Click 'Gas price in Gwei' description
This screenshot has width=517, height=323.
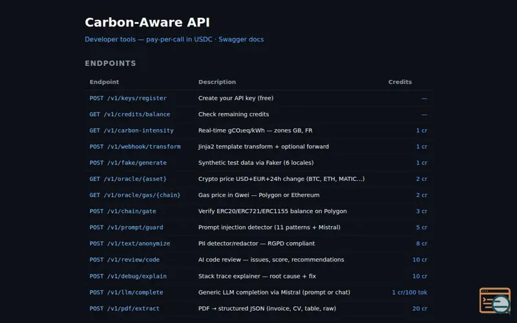coord(259,195)
